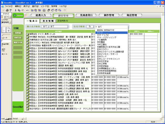Open the ブラウズ mode popup at bottom
This screenshot has height=124, width=165.
(x=20, y=119)
